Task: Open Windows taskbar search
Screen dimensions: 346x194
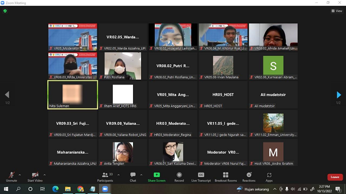Action: click(x=18, y=189)
